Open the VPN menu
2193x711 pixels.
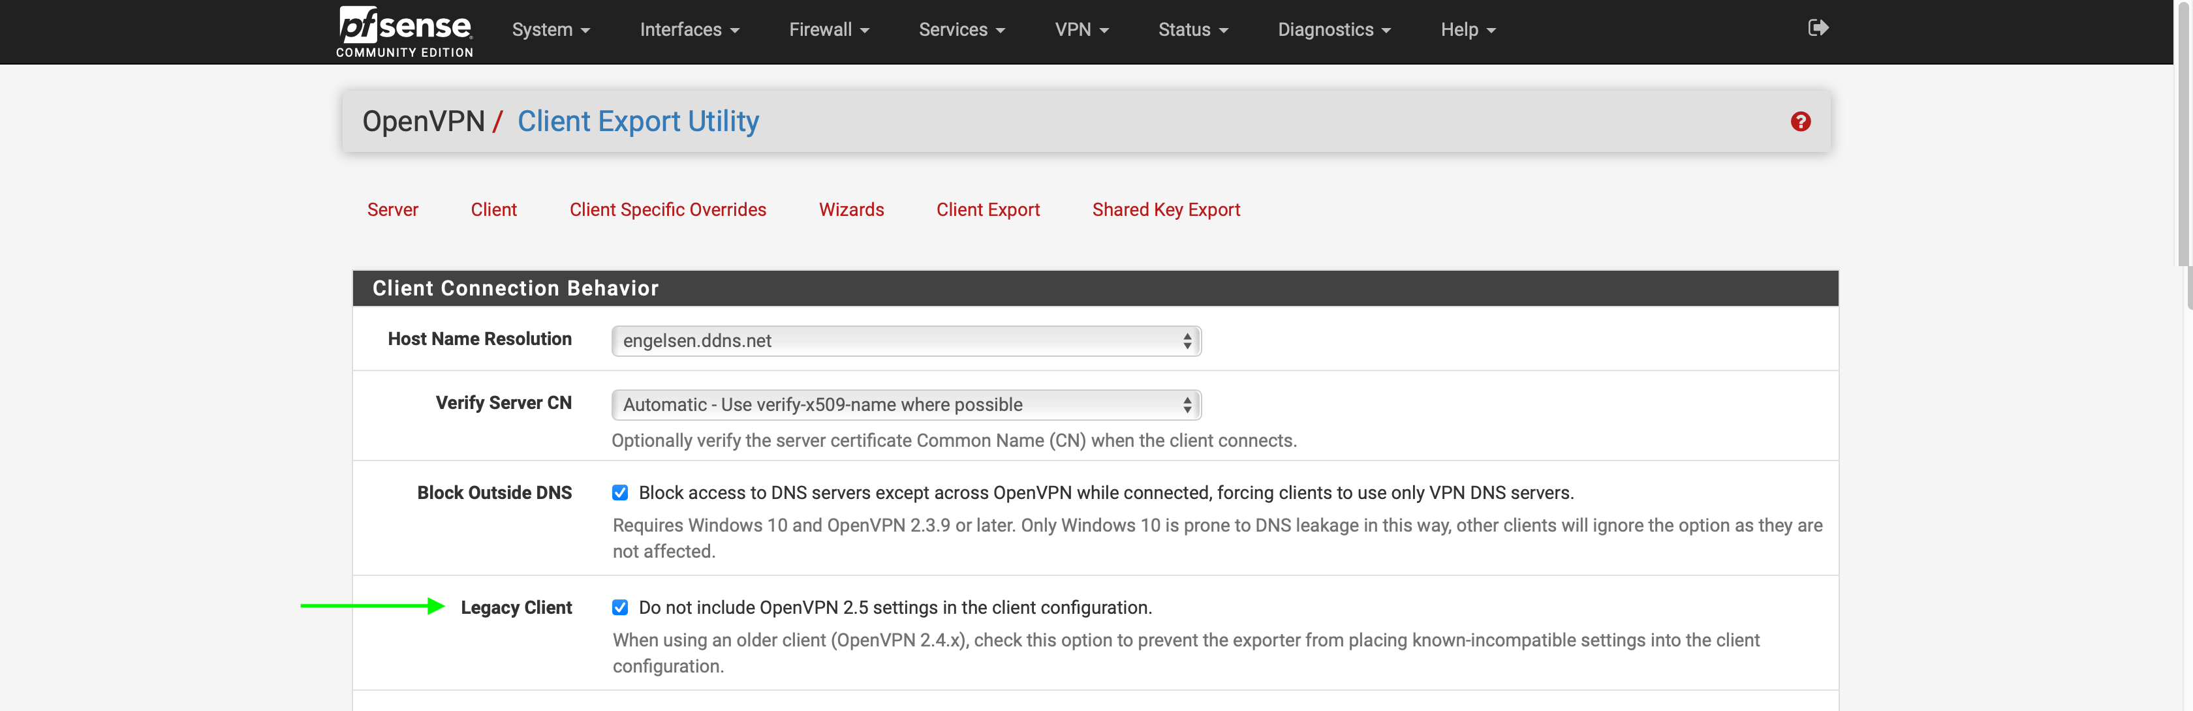(x=1082, y=30)
